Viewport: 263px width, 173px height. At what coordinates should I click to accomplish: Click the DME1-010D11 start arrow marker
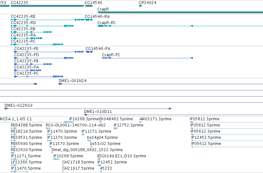point(85,115)
